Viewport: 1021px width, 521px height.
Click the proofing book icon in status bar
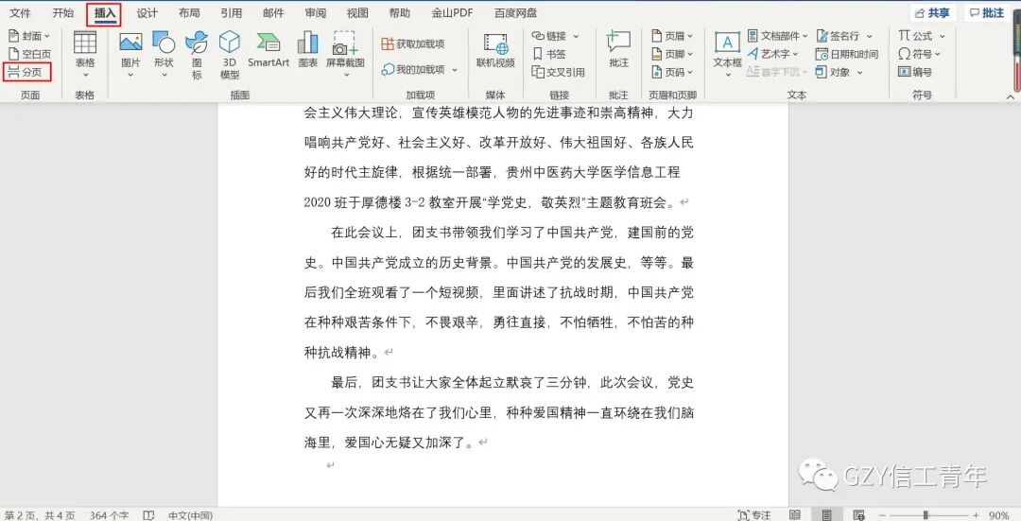click(x=148, y=515)
